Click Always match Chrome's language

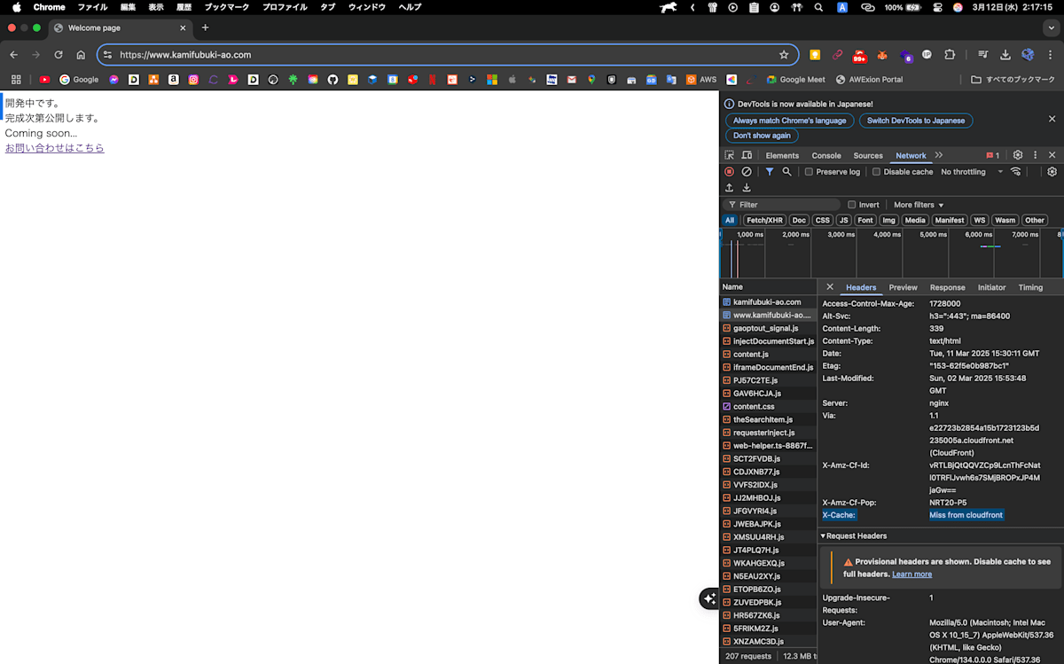click(789, 121)
